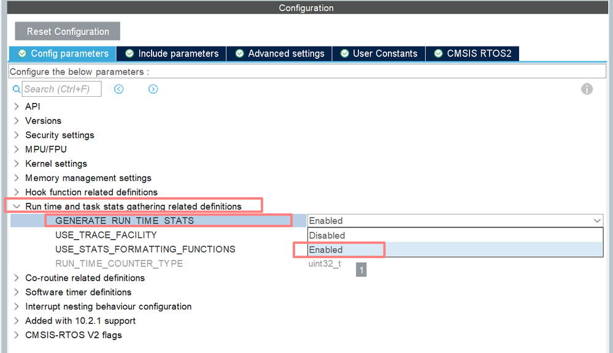Open the info icon at right
This screenshot has height=353, width=613.
coord(587,89)
